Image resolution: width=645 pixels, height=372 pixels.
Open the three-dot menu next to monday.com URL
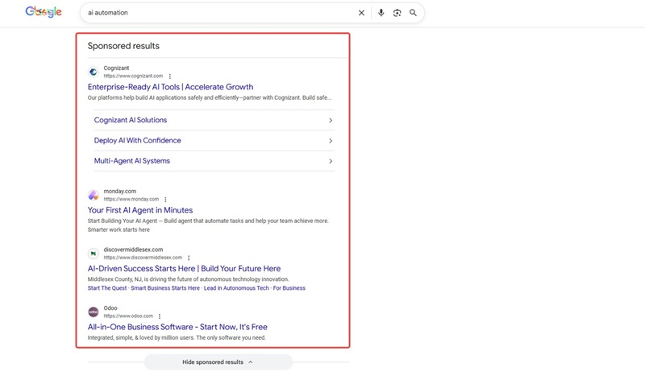(x=165, y=199)
